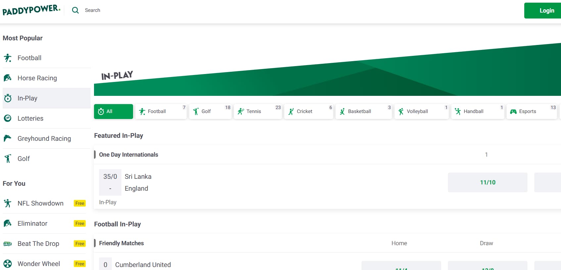Open One Day Internationals section heading
The width and height of the screenshot is (561, 270).
point(129,155)
